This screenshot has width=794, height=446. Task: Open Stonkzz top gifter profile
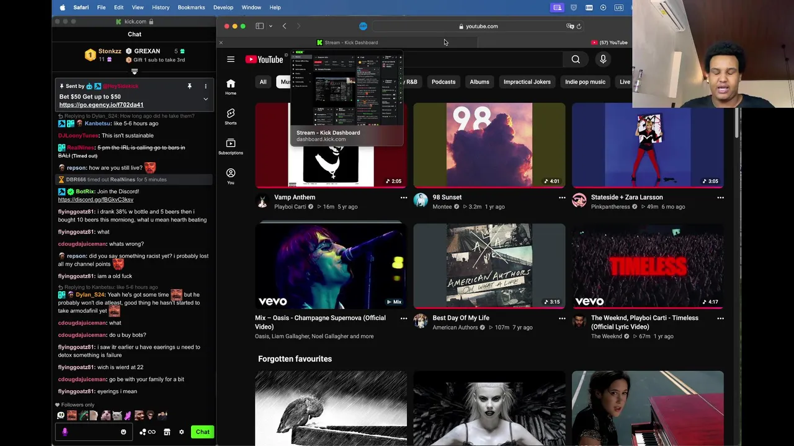(110, 51)
